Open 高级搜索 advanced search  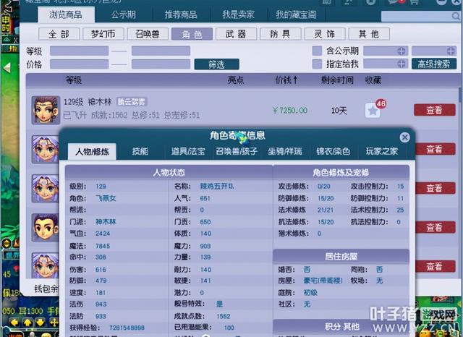tap(434, 64)
